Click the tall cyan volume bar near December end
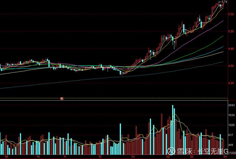This screenshot has width=236, height=159. tap(120, 139)
